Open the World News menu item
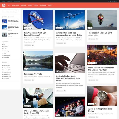The height and width of the screenshot is (119, 119). [x=15, y=5]
